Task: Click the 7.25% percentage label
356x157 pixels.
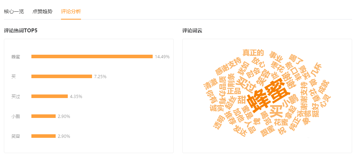Action: coord(100,76)
